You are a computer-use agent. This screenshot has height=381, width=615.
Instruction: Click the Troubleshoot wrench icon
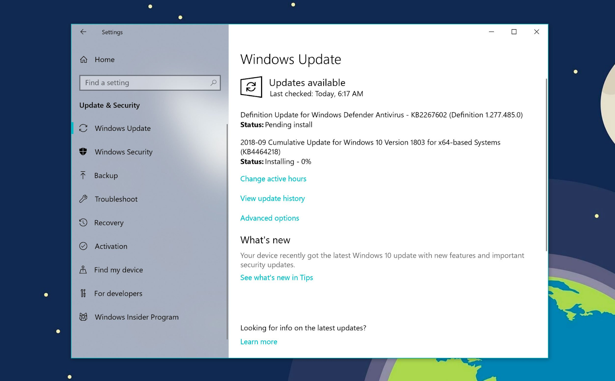pyautogui.click(x=83, y=199)
